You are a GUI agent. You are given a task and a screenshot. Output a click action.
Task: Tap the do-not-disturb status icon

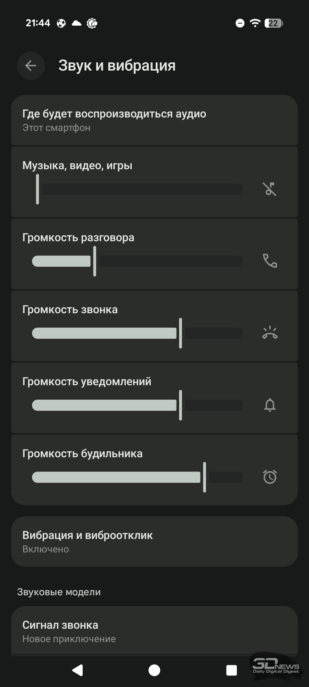coord(240,23)
